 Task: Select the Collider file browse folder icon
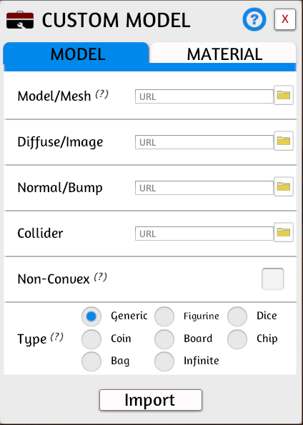point(284,232)
